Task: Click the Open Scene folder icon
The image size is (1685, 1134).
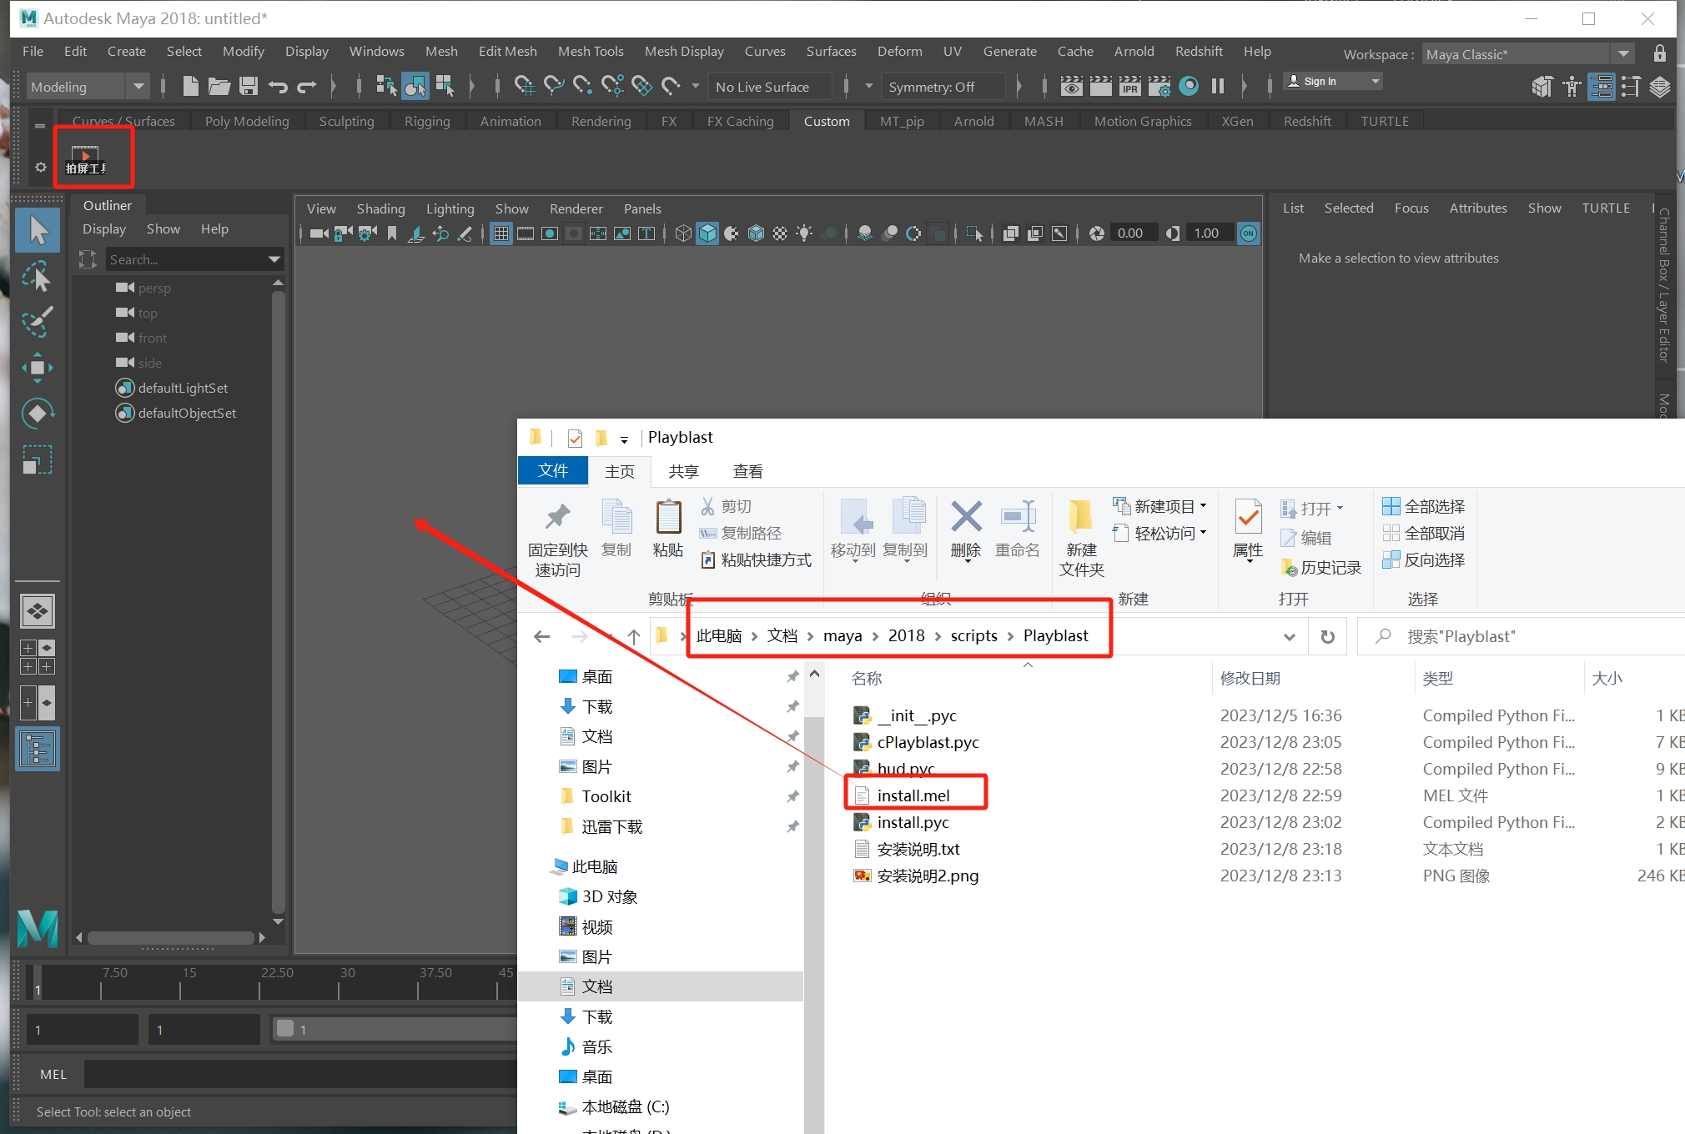Action: (219, 86)
